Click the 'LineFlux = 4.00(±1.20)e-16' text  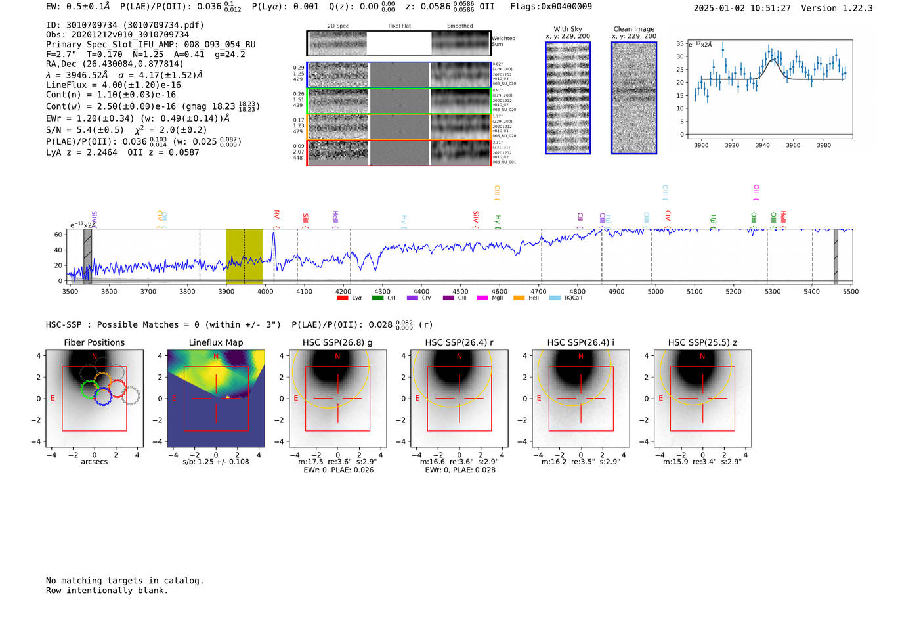[114, 85]
